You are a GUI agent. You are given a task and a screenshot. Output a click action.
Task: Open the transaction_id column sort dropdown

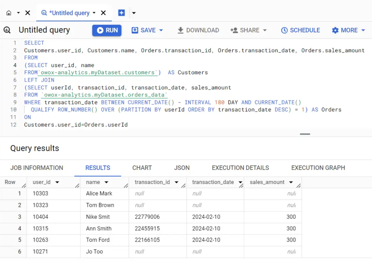tap(176, 182)
